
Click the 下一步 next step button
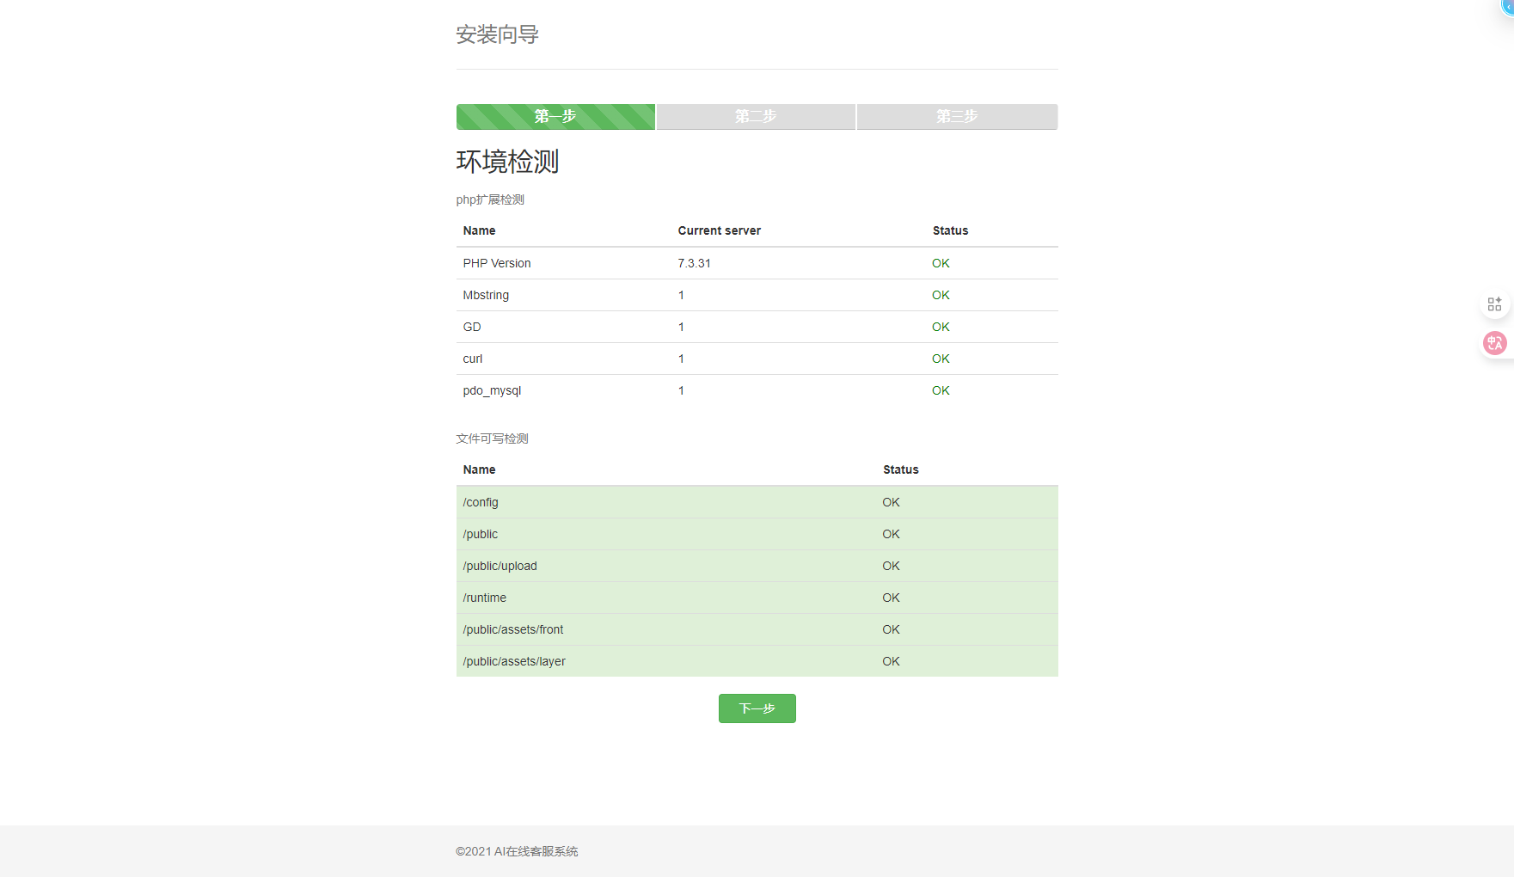click(757, 708)
